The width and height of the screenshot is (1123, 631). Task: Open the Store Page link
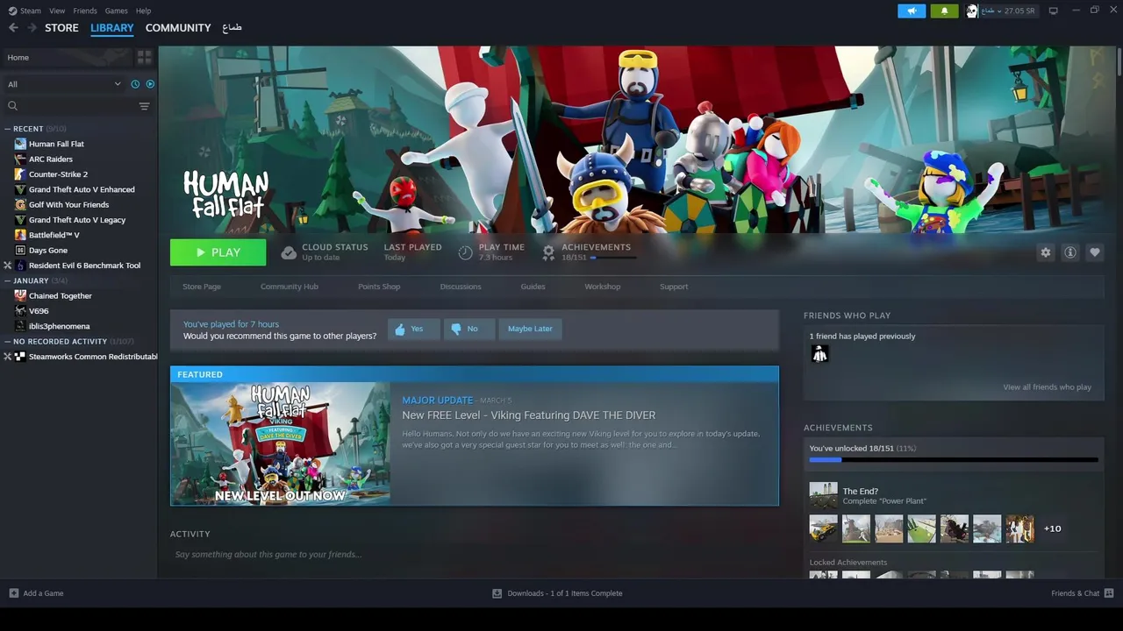[202, 287]
